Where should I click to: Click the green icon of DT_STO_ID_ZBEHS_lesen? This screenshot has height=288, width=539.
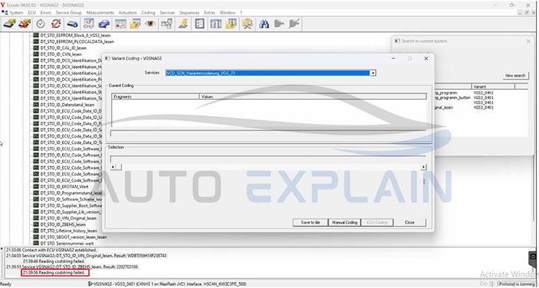(x=36, y=225)
